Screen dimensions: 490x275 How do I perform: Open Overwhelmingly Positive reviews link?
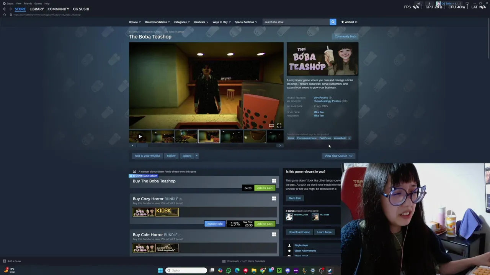tap(327, 101)
